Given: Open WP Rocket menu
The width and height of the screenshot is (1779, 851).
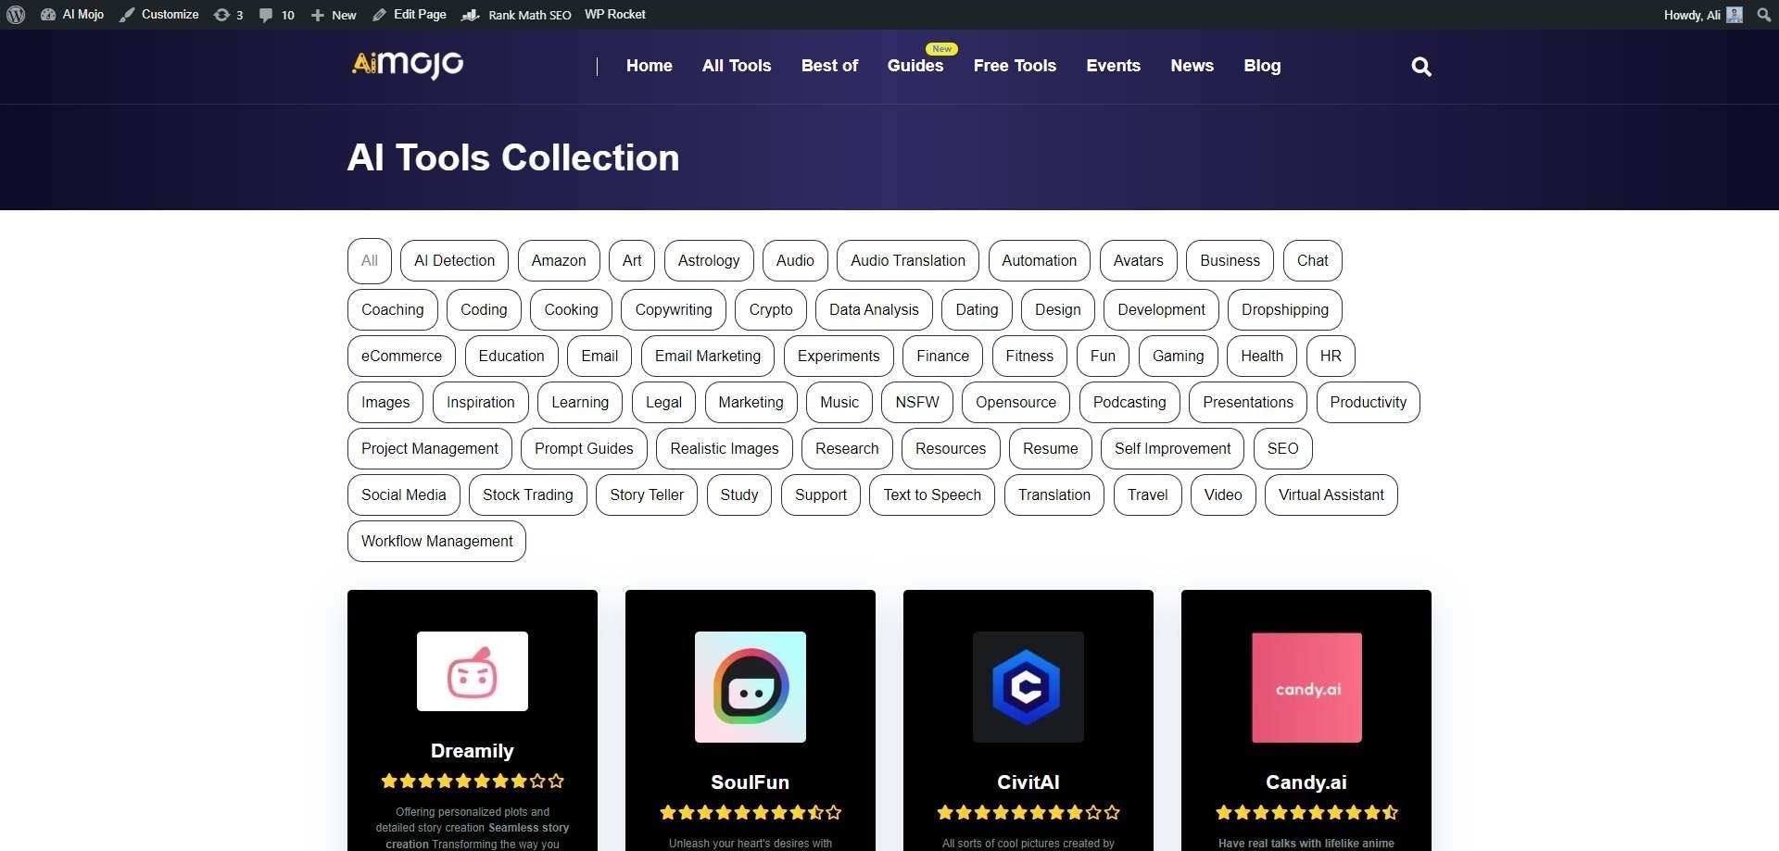Looking at the screenshot, I should (x=615, y=15).
